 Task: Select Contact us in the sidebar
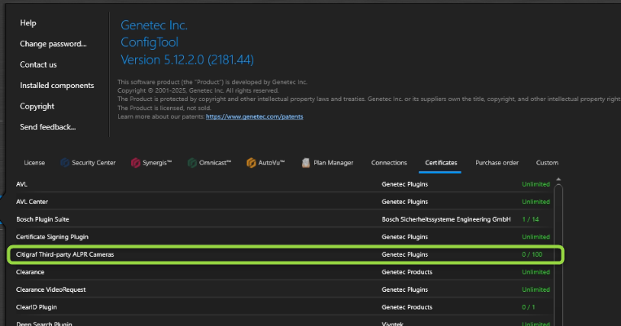click(x=38, y=64)
